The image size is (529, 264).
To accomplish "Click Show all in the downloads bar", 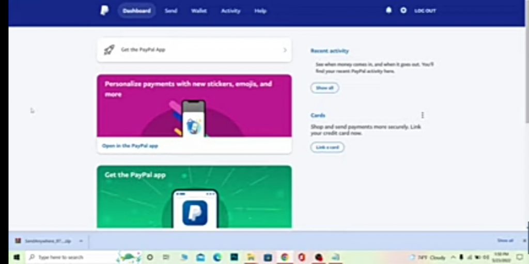I will coord(505,241).
